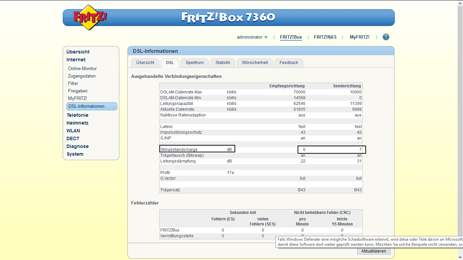Open Freigaben submenu entry
The width and height of the screenshot is (463, 260).
78,91
